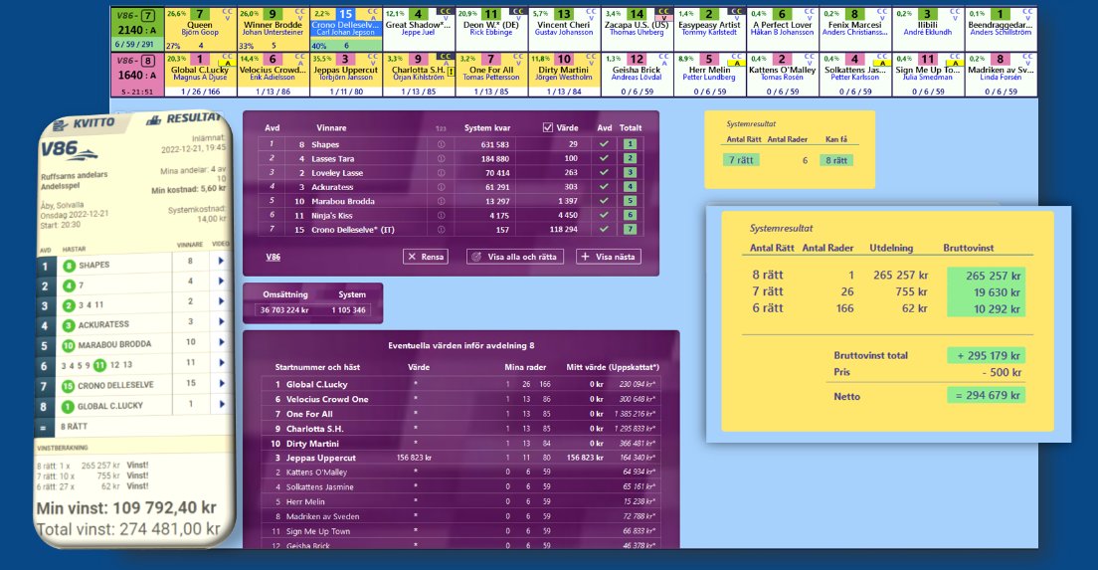Click the 123 numbering icon in table header
The image size is (1098, 570).
pos(441,129)
